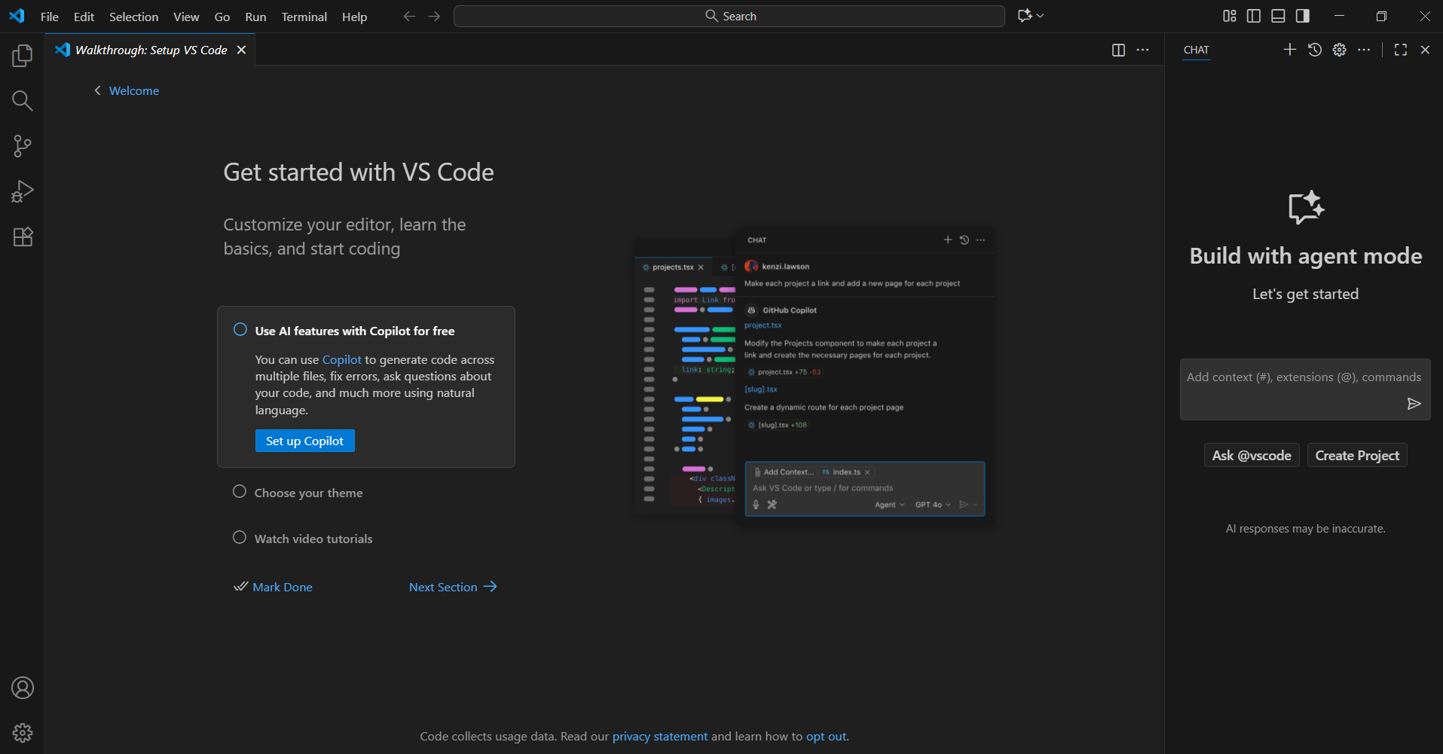Click the title bar Search box

[x=729, y=16]
